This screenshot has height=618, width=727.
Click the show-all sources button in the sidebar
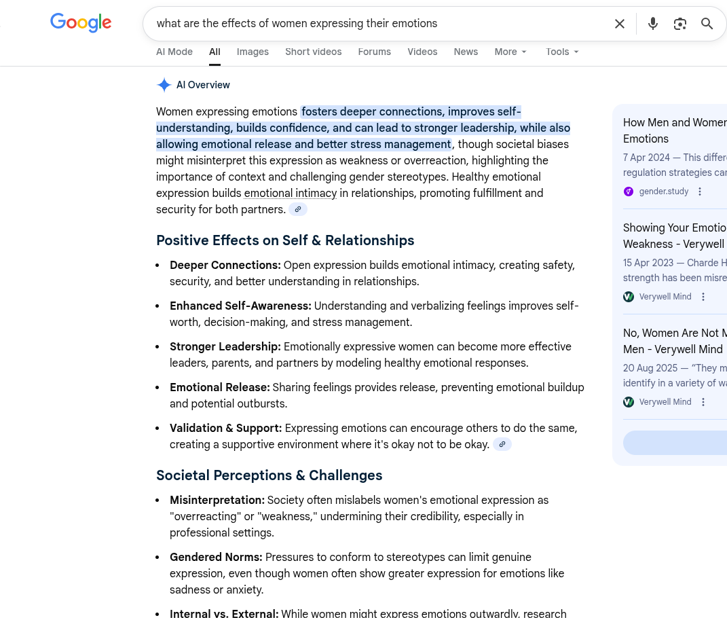coord(675,443)
